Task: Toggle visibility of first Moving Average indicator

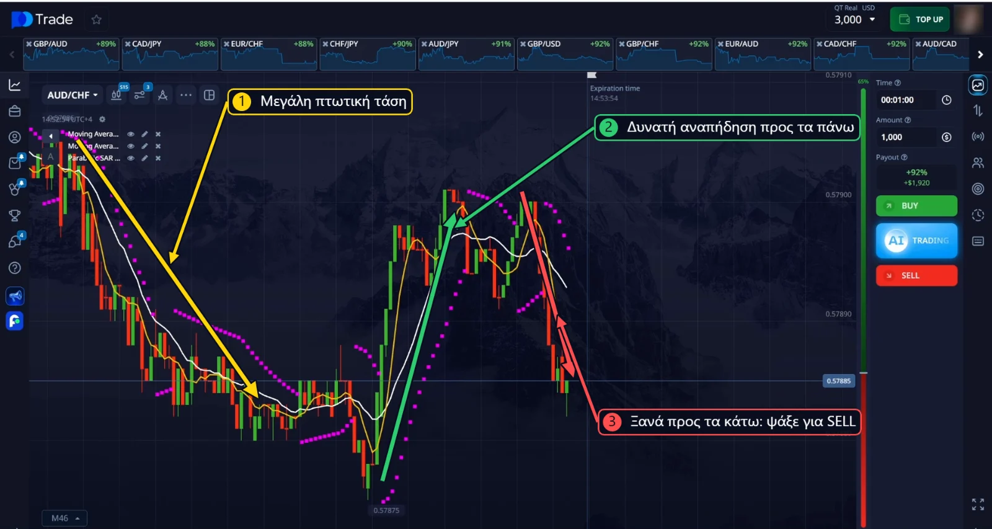Action: [x=131, y=134]
